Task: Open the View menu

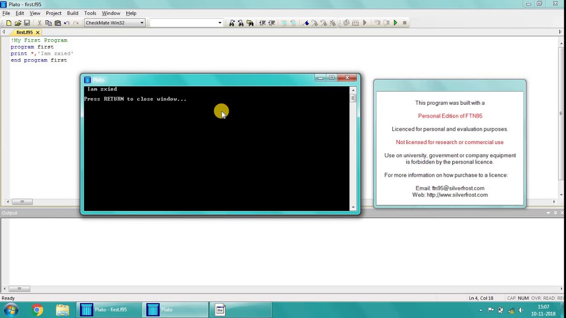Action: pos(35,13)
